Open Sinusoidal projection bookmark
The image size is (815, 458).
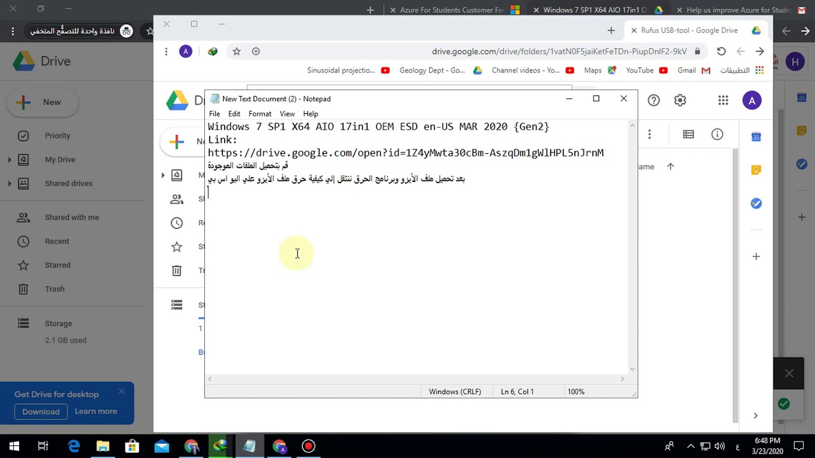pyautogui.click(x=348, y=71)
